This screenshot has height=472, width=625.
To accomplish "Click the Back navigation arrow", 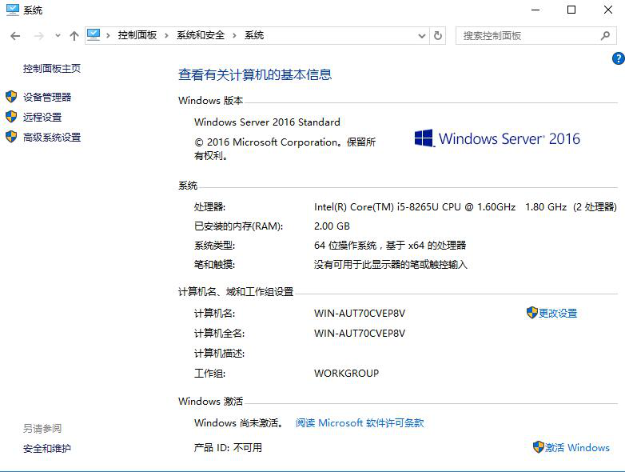I will coord(15,36).
